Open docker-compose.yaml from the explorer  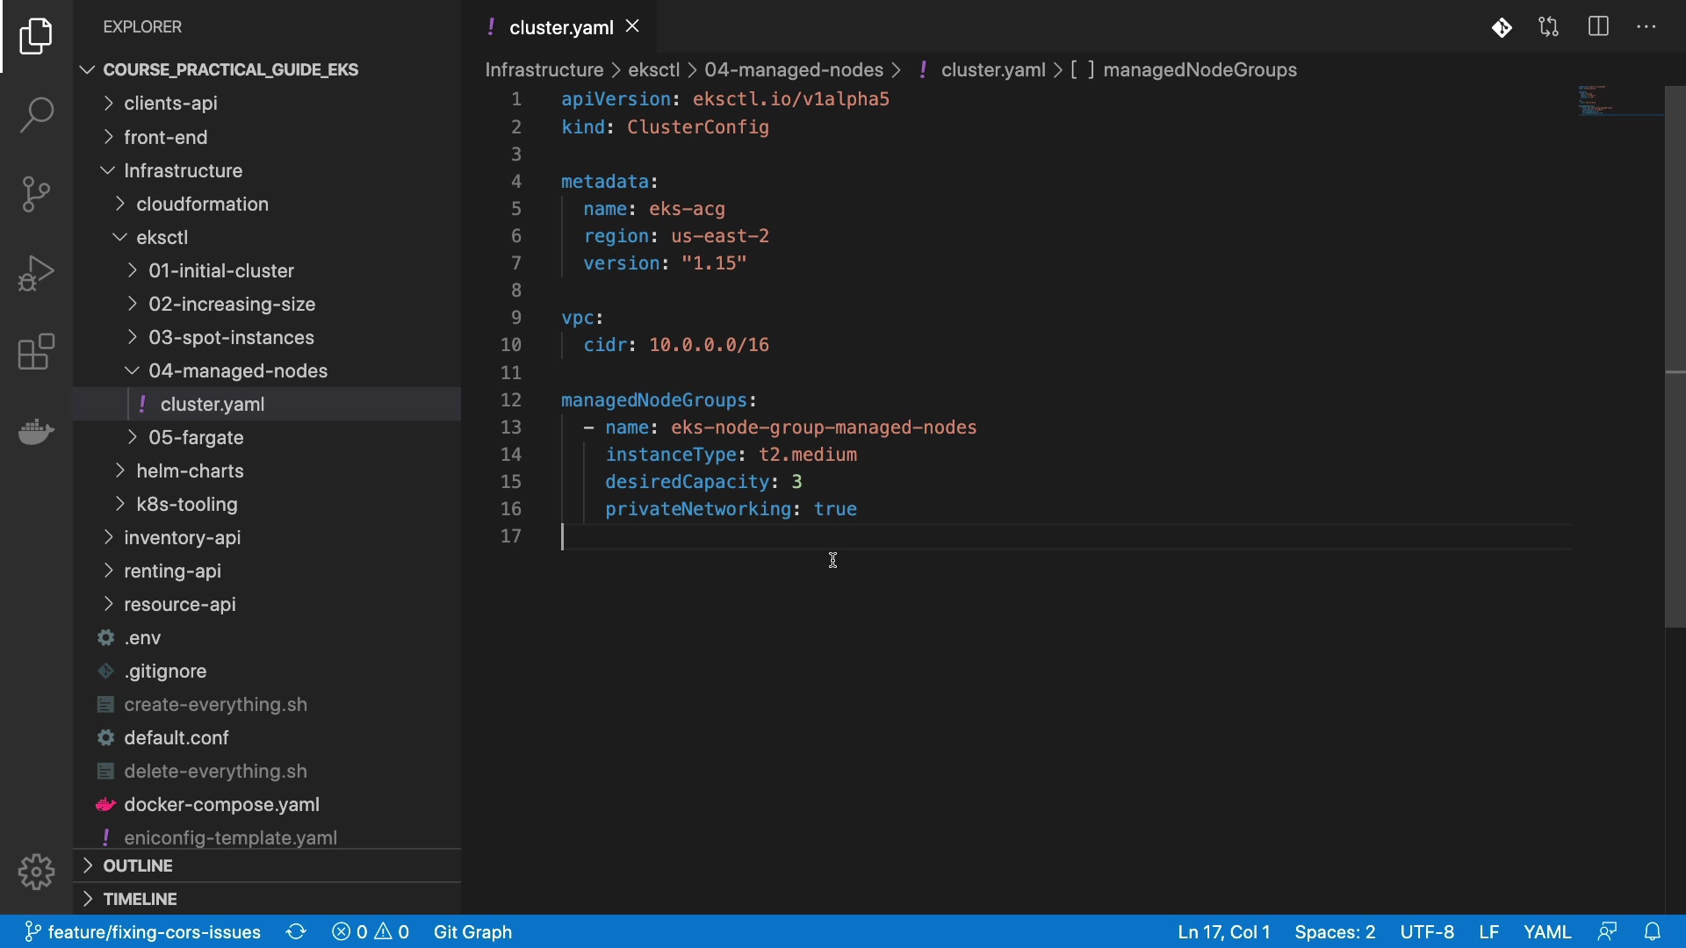pos(221,804)
